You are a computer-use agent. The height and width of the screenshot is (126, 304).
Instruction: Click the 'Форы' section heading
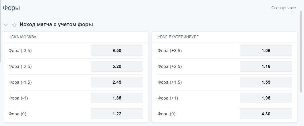11,8
